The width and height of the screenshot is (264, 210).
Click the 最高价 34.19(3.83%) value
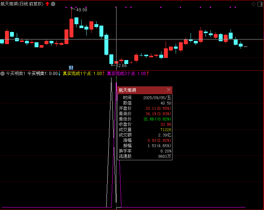[x=158, y=114]
